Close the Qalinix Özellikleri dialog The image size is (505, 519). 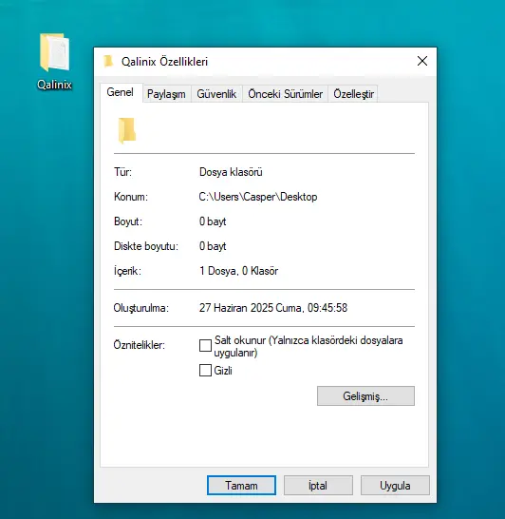(x=422, y=61)
